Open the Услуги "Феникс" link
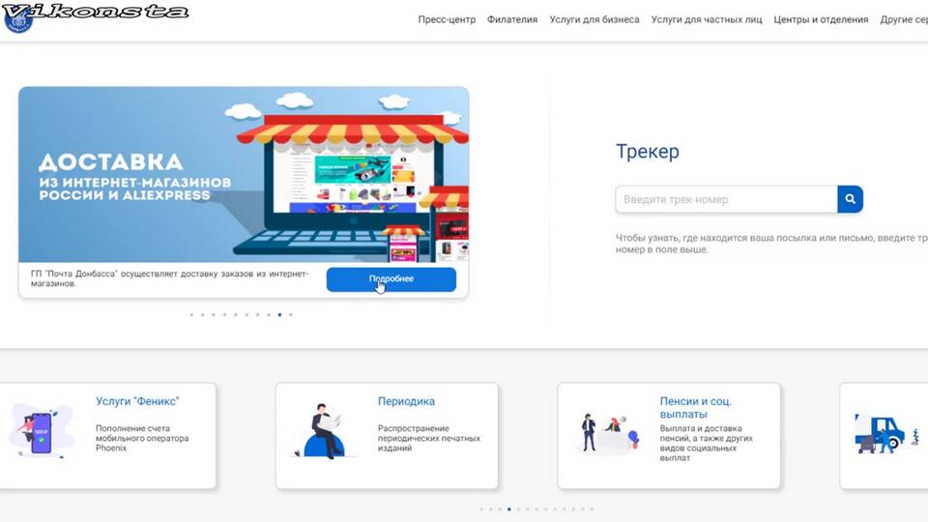The image size is (928, 522). point(137,401)
